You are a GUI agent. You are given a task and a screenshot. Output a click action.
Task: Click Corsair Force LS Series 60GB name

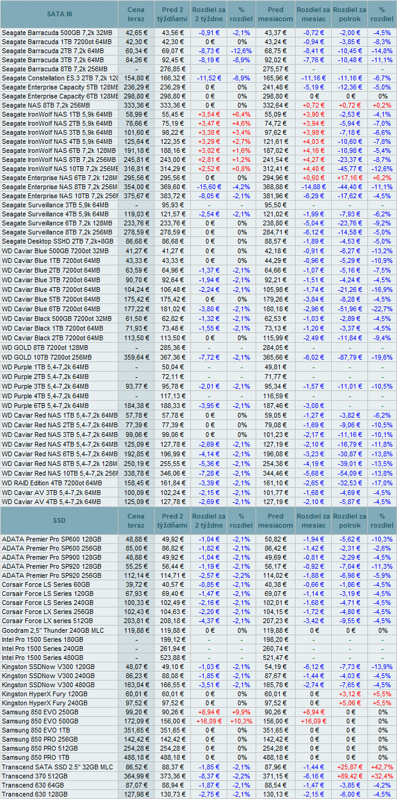tap(45, 584)
